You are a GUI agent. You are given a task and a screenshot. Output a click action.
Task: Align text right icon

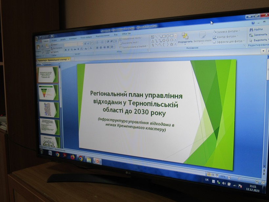point(104,47)
